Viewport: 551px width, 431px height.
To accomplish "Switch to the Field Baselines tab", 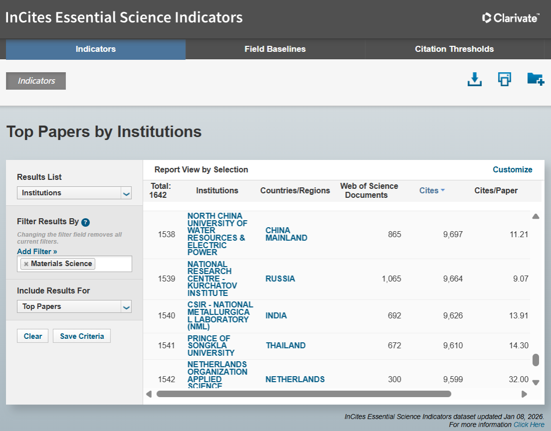I will (275, 49).
